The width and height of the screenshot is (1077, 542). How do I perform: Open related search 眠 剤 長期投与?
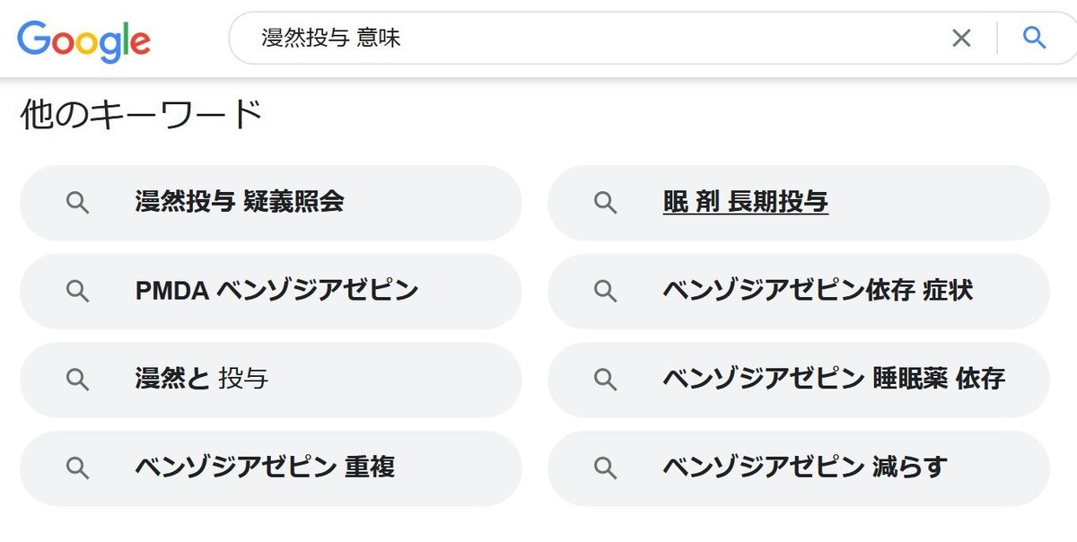(x=798, y=203)
